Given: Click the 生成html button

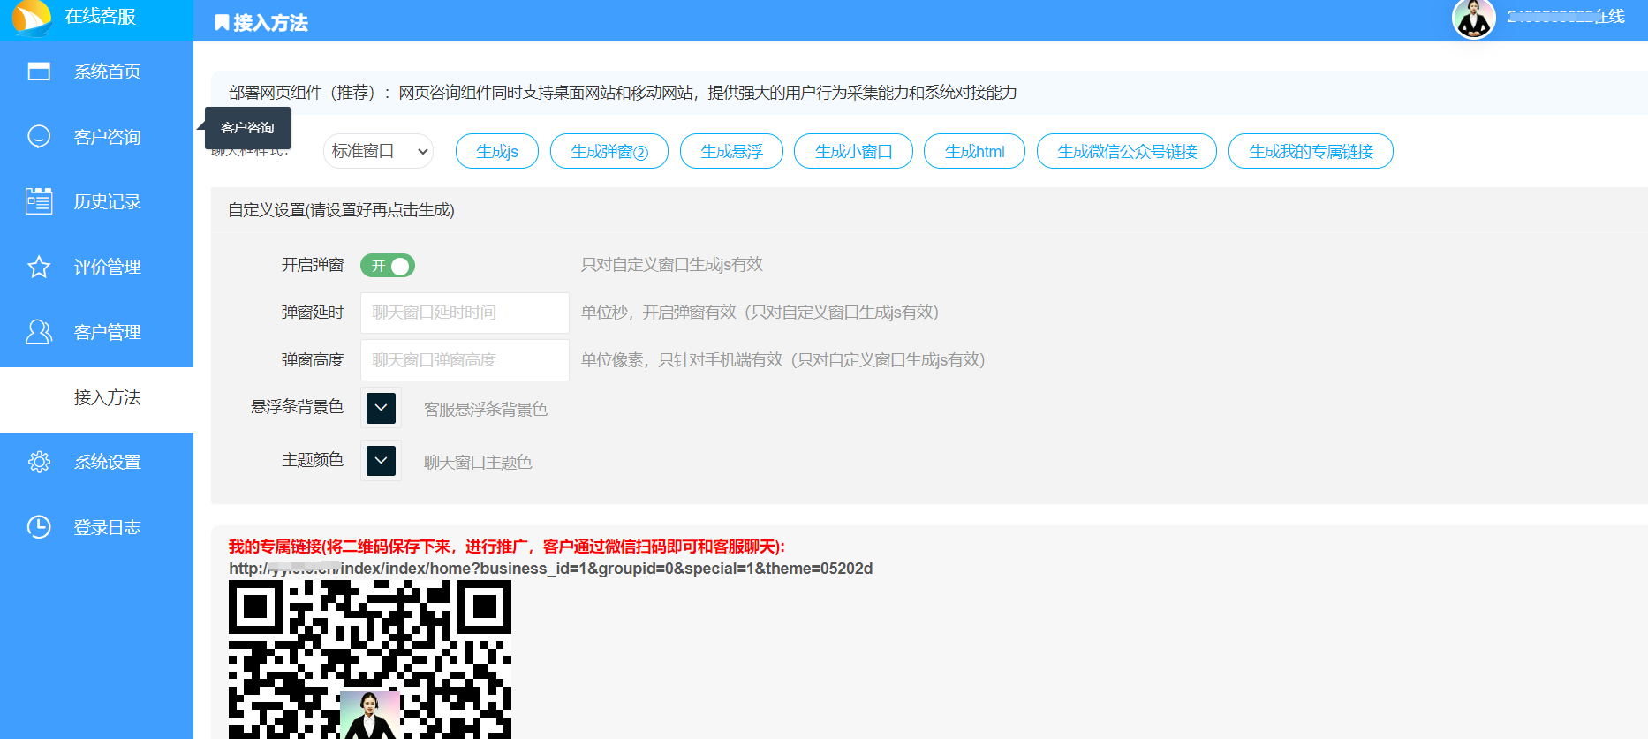Looking at the screenshot, I should pos(975,151).
